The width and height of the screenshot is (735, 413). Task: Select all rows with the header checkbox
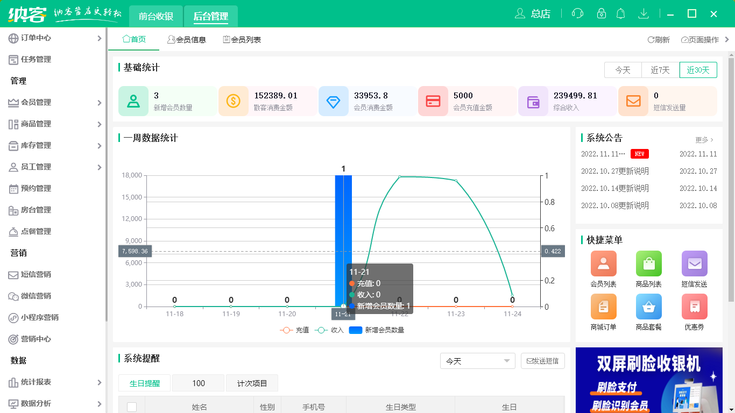tap(132, 407)
